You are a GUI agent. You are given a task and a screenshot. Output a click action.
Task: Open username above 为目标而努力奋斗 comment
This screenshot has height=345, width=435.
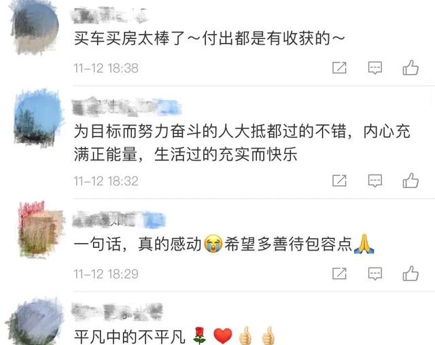point(126,107)
